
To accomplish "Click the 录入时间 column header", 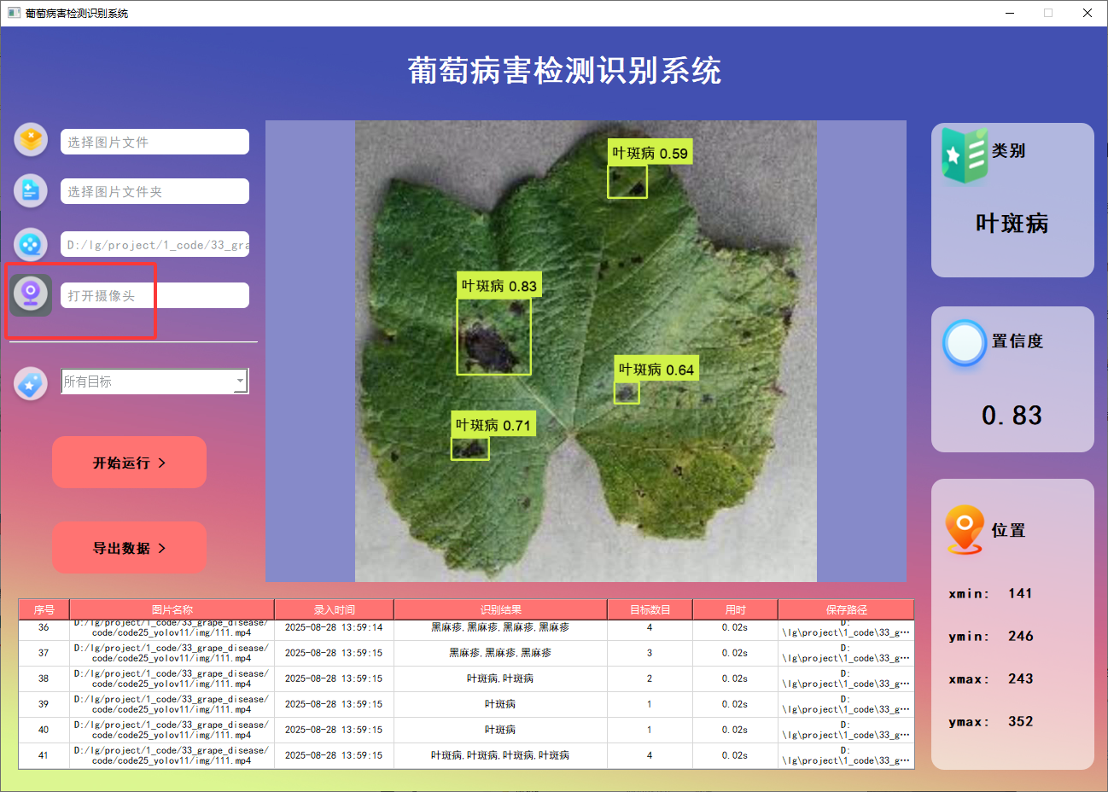I will 334,609.
